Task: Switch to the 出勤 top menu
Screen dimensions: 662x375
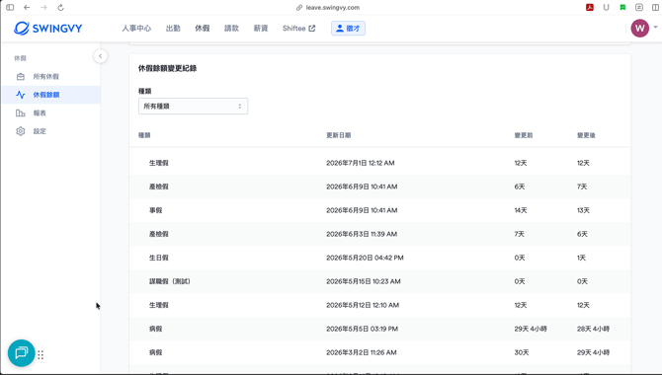Action: pos(173,29)
